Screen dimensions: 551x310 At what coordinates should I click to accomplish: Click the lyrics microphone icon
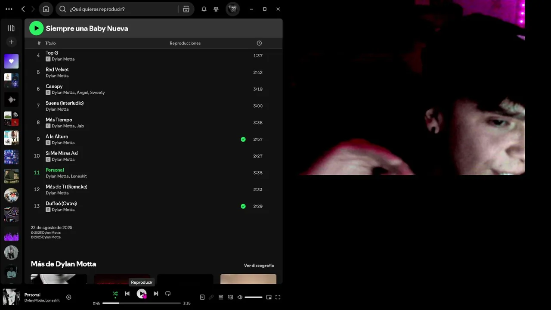point(211,297)
